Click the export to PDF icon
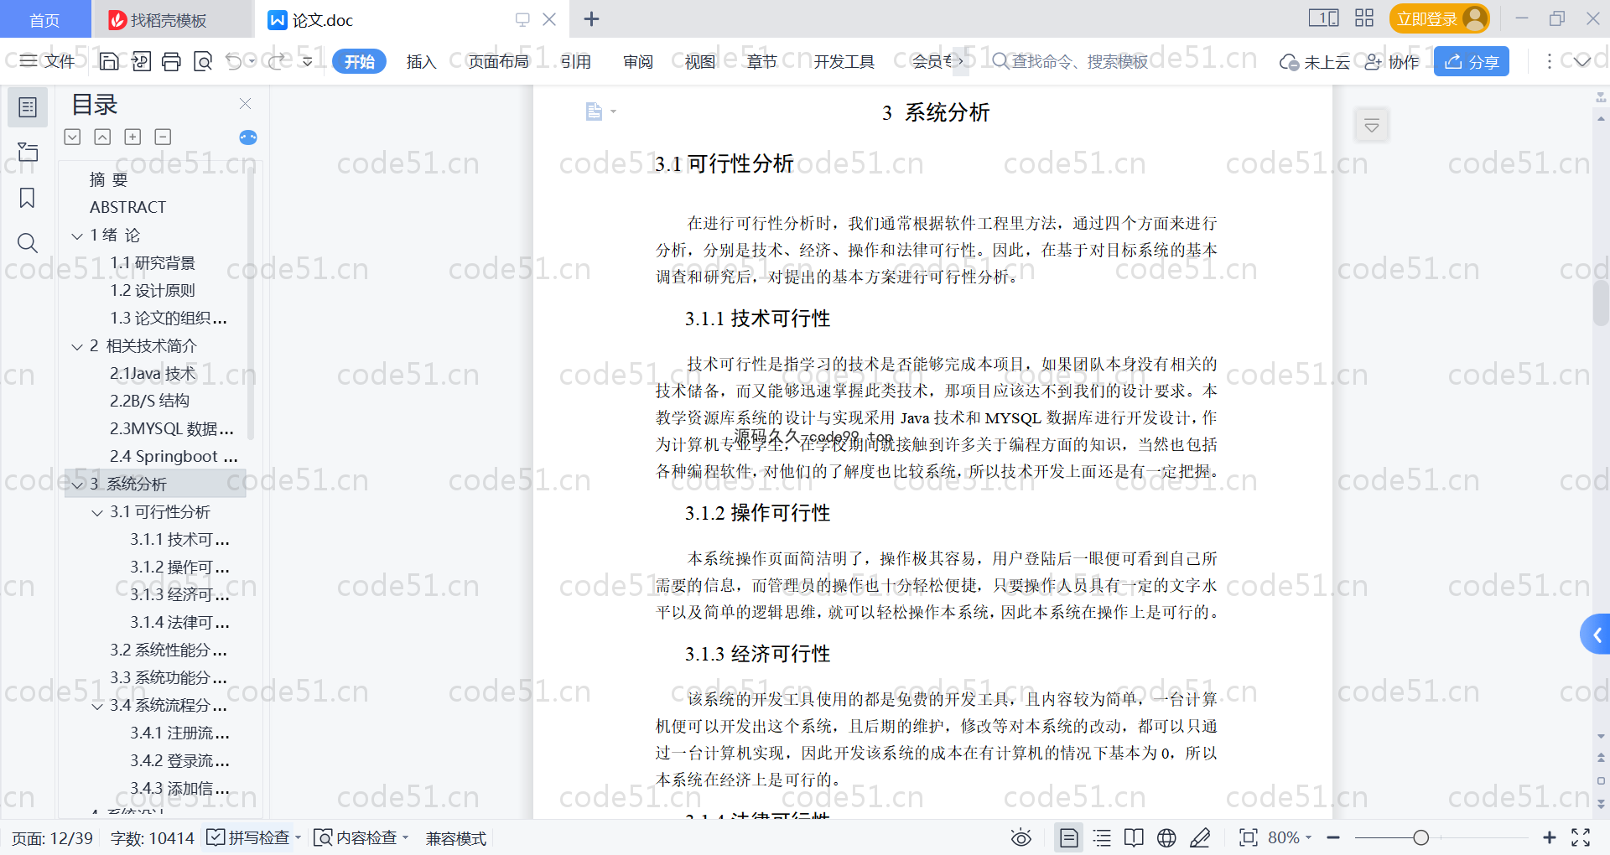 pos(141,61)
